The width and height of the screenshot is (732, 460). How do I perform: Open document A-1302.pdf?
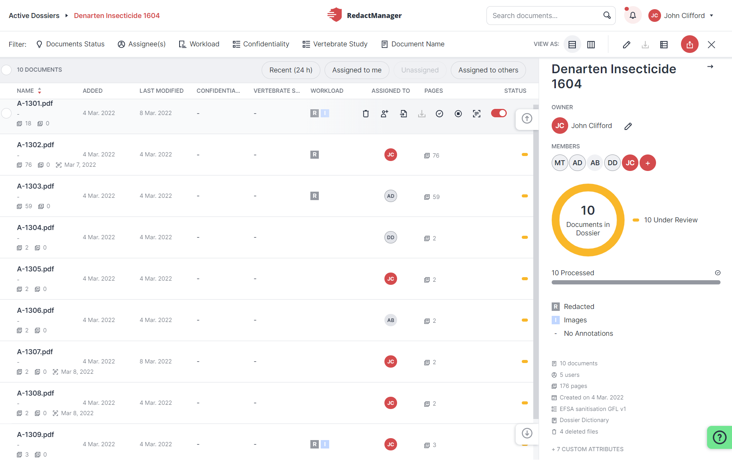click(36, 145)
